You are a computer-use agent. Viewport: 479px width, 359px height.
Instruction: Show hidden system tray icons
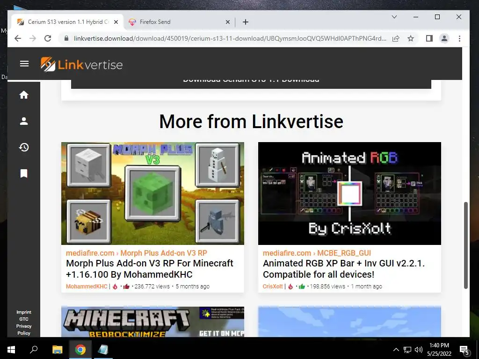[x=396, y=350]
